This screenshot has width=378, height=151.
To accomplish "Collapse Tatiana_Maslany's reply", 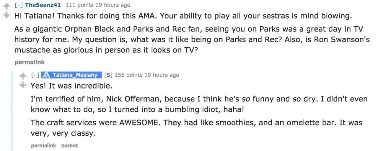I will coord(35,75).
